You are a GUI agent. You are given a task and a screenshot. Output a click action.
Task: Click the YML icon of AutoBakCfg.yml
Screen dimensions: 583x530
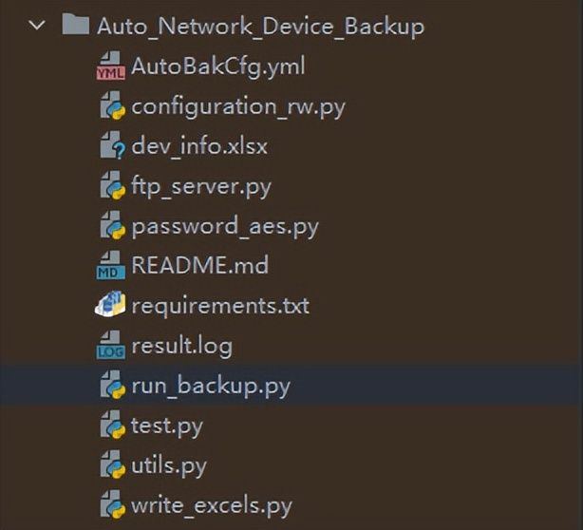[110, 66]
